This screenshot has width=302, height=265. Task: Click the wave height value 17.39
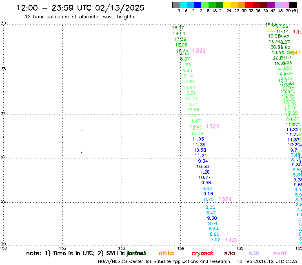pos(180,39)
